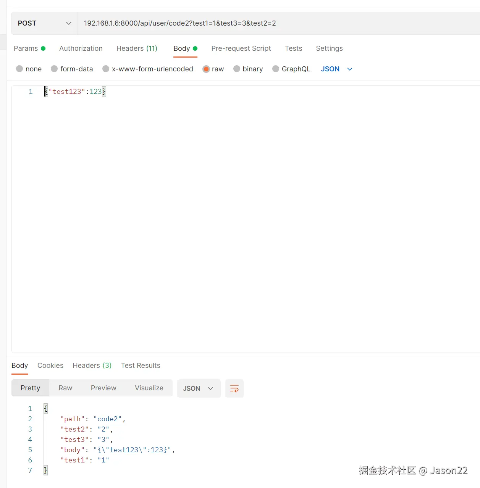Select the none body type
The height and width of the screenshot is (488, 480).
coord(29,69)
